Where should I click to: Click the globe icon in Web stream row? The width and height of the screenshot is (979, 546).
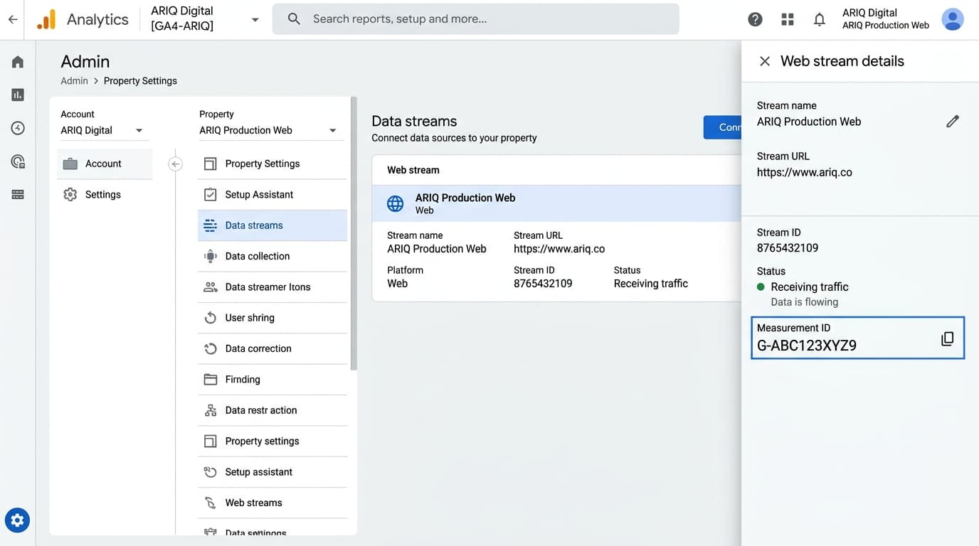395,203
